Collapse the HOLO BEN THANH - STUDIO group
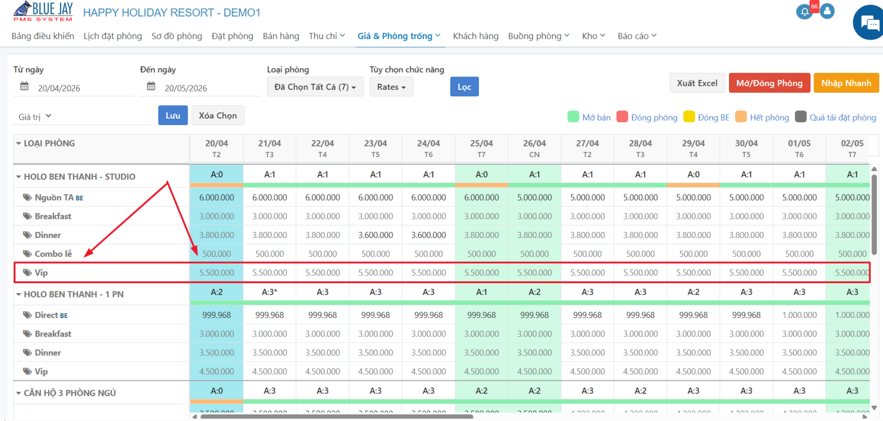 [x=18, y=177]
